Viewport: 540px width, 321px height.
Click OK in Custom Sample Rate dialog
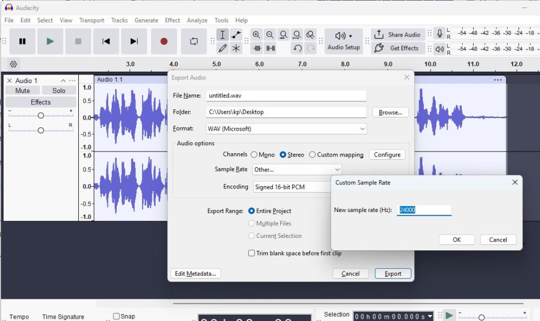pos(457,240)
